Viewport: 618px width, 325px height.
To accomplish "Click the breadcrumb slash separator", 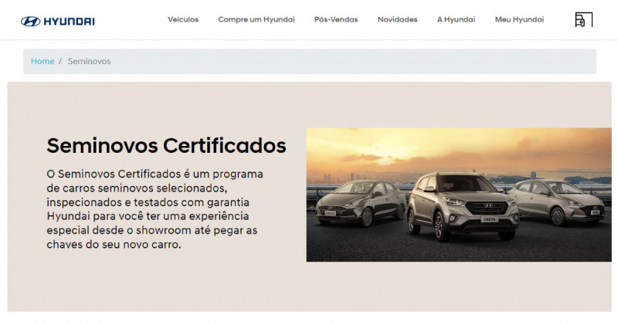I will click(60, 61).
